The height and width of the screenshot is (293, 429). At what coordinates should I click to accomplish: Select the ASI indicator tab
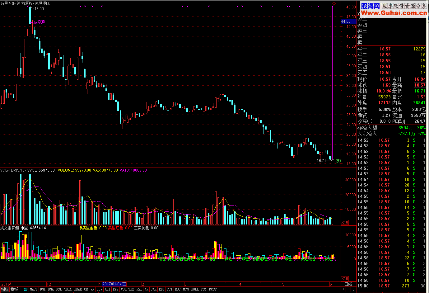(108, 289)
